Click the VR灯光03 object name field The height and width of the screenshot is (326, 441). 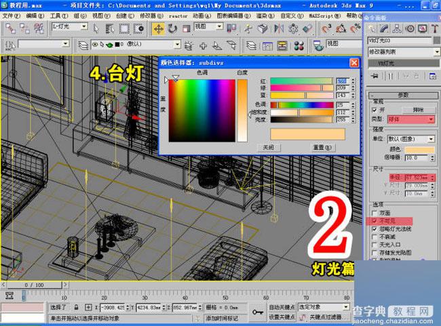pyautogui.click(x=400, y=41)
